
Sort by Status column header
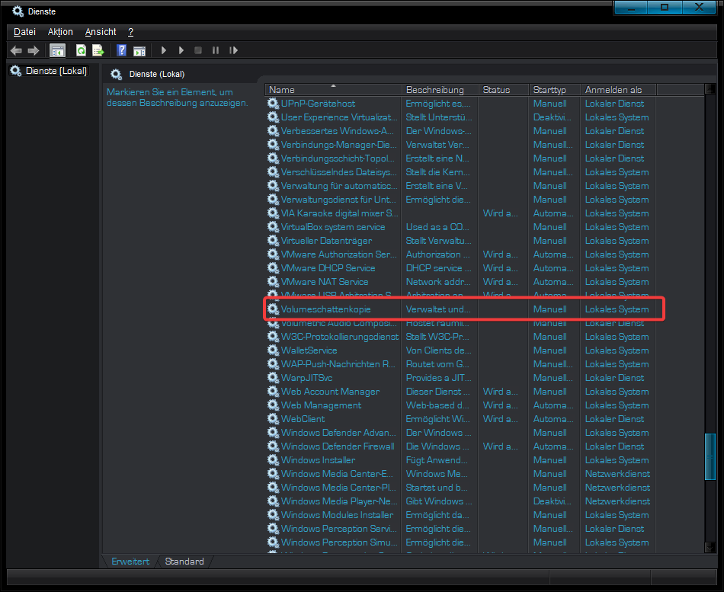504,90
